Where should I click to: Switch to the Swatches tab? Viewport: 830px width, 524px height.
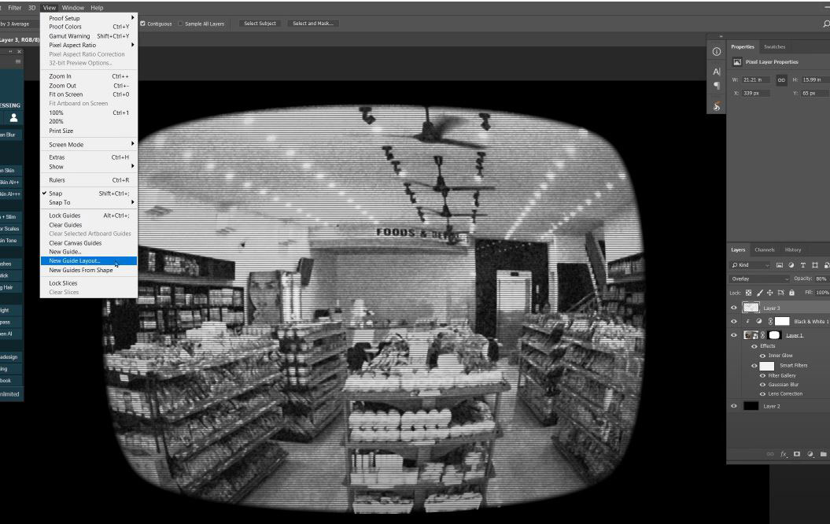click(x=774, y=47)
